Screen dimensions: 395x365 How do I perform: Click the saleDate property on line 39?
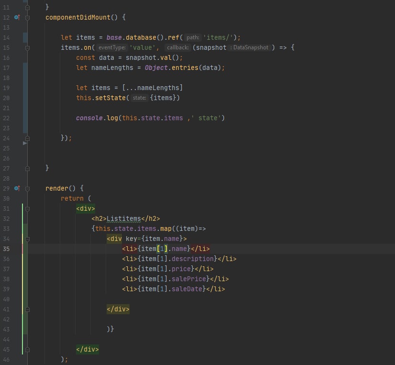[x=187, y=289]
